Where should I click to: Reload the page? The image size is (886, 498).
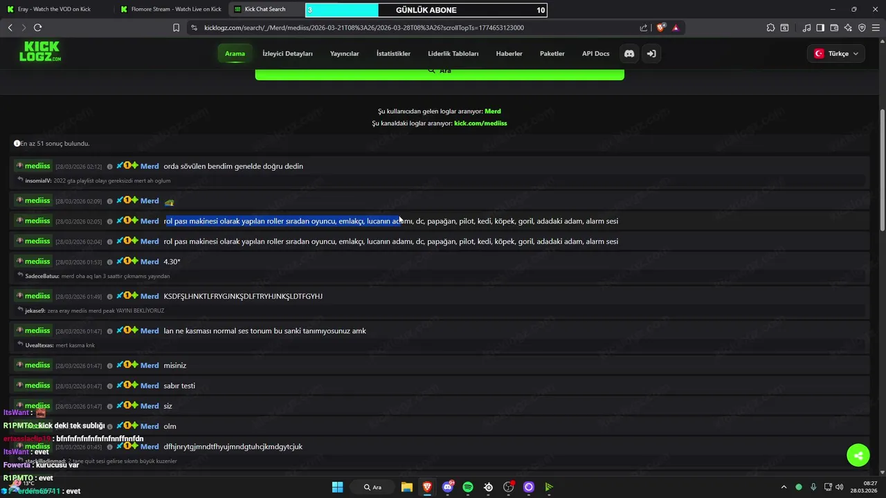pos(37,28)
